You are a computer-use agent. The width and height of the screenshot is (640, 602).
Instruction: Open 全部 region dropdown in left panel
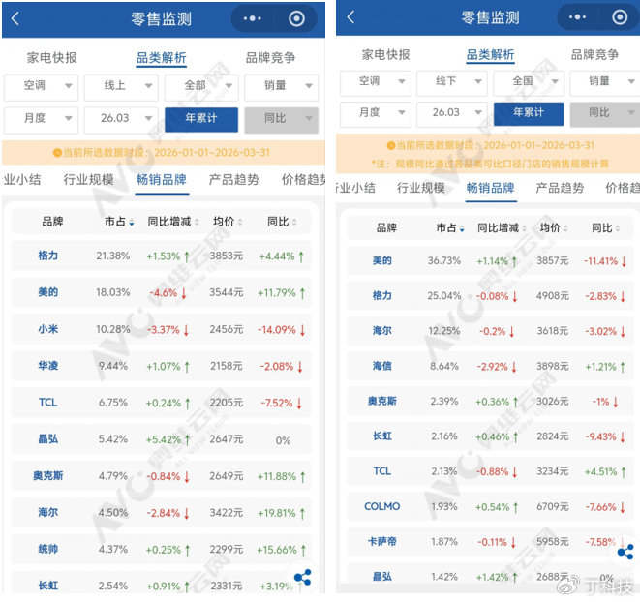(x=200, y=87)
